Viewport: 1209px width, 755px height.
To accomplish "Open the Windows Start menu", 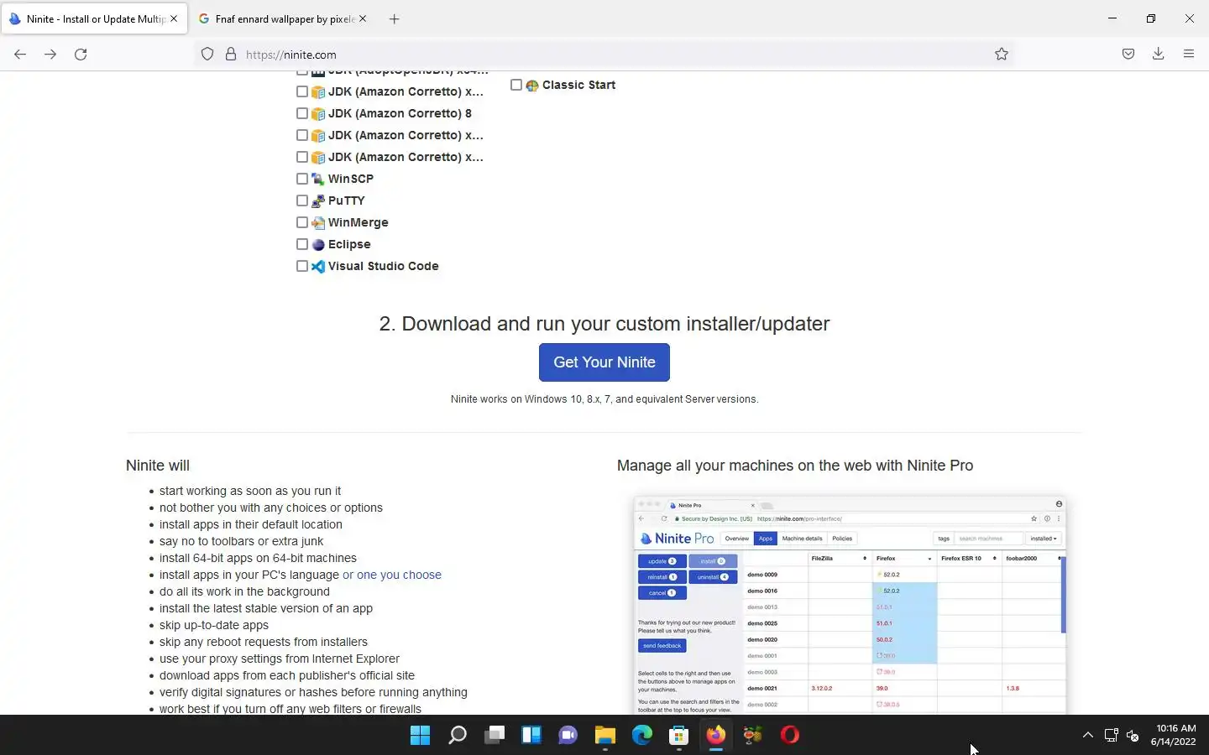I will [420, 736].
